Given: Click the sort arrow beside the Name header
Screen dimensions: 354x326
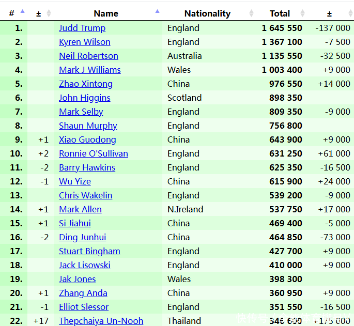Looking at the screenshot, I should [x=158, y=12].
